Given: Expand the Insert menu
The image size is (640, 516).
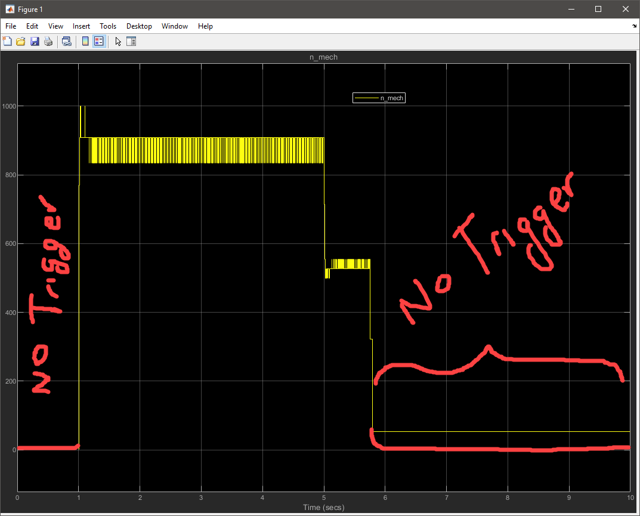Looking at the screenshot, I should (81, 26).
